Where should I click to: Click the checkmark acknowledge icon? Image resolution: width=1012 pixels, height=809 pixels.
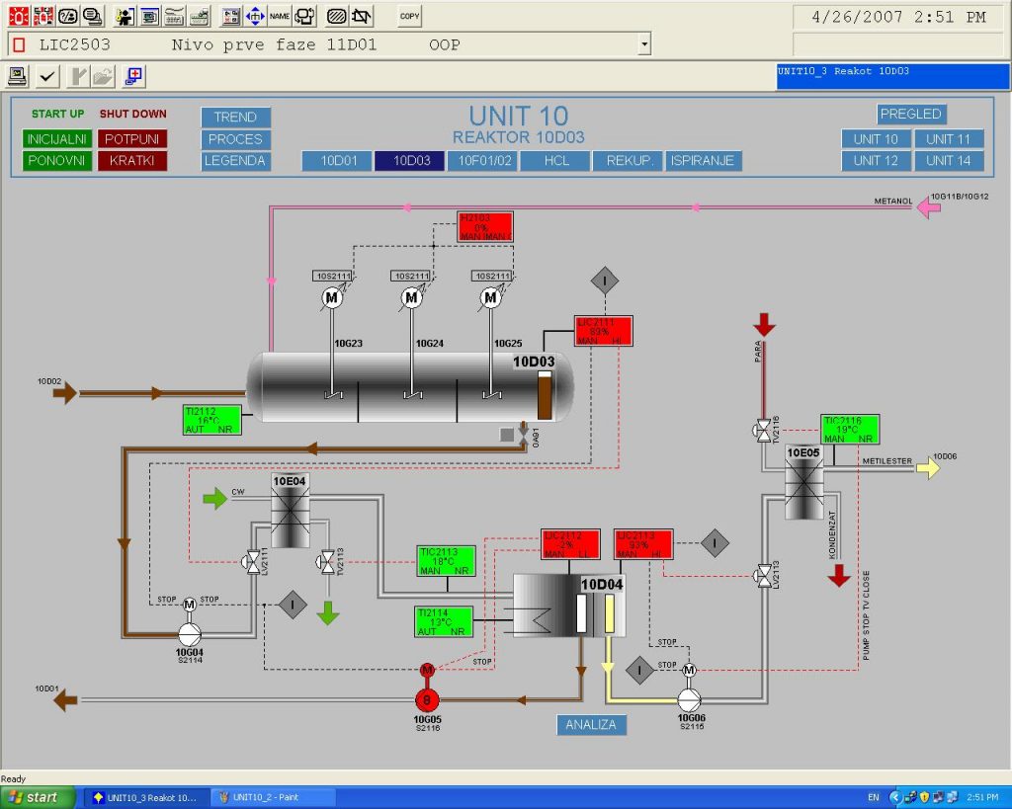tap(47, 76)
